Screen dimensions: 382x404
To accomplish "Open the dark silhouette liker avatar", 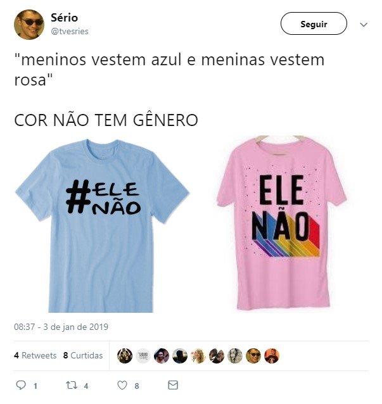I will pos(180,356).
